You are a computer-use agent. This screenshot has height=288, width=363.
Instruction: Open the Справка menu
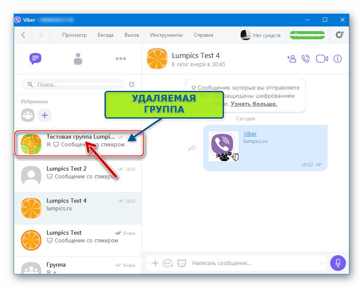[203, 35]
